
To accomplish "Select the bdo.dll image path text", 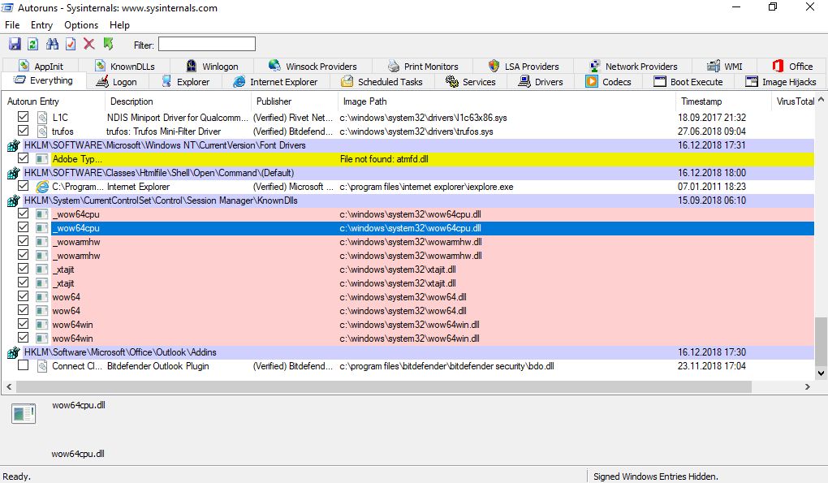I will coord(446,366).
